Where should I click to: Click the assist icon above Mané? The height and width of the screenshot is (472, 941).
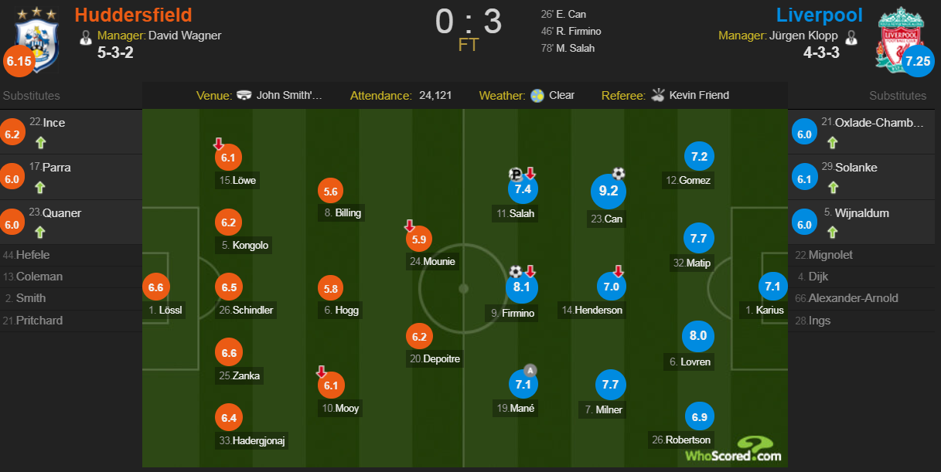pos(530,369)
